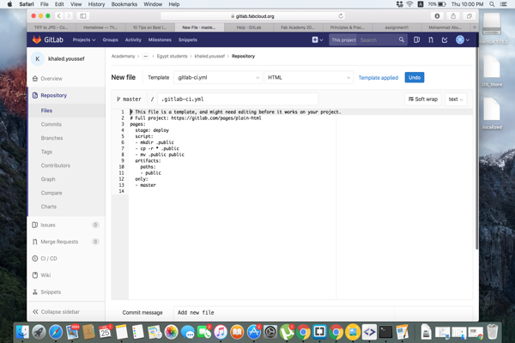The width and height of the screenshot is (515, 343).
Task: Open the Wiki sidebar item
Action: [x=45, y=275]
